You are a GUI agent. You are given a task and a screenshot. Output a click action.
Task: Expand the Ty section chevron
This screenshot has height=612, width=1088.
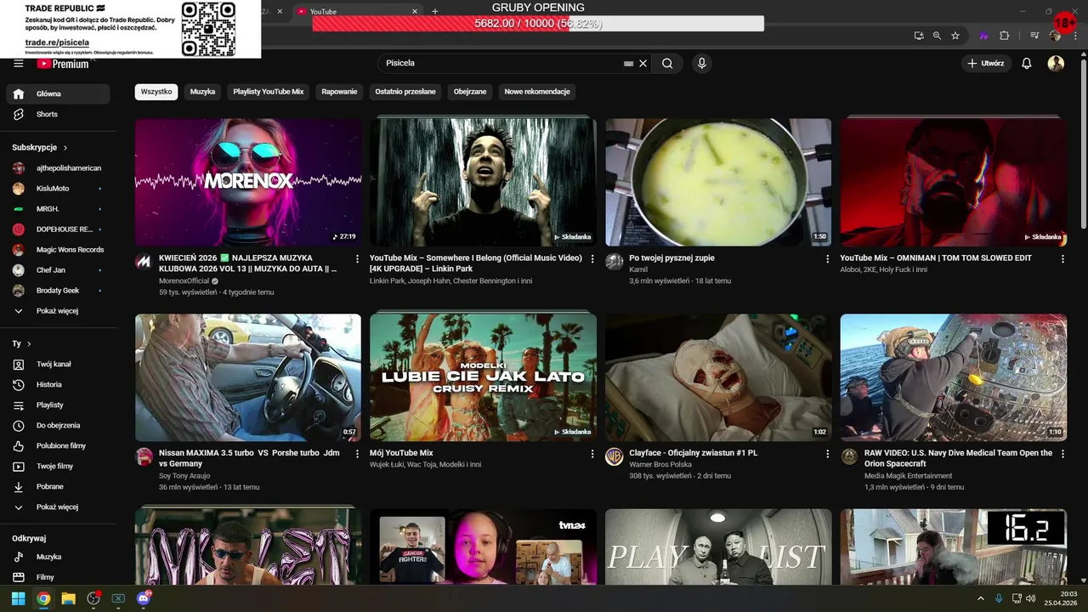[x=29, y=344]
